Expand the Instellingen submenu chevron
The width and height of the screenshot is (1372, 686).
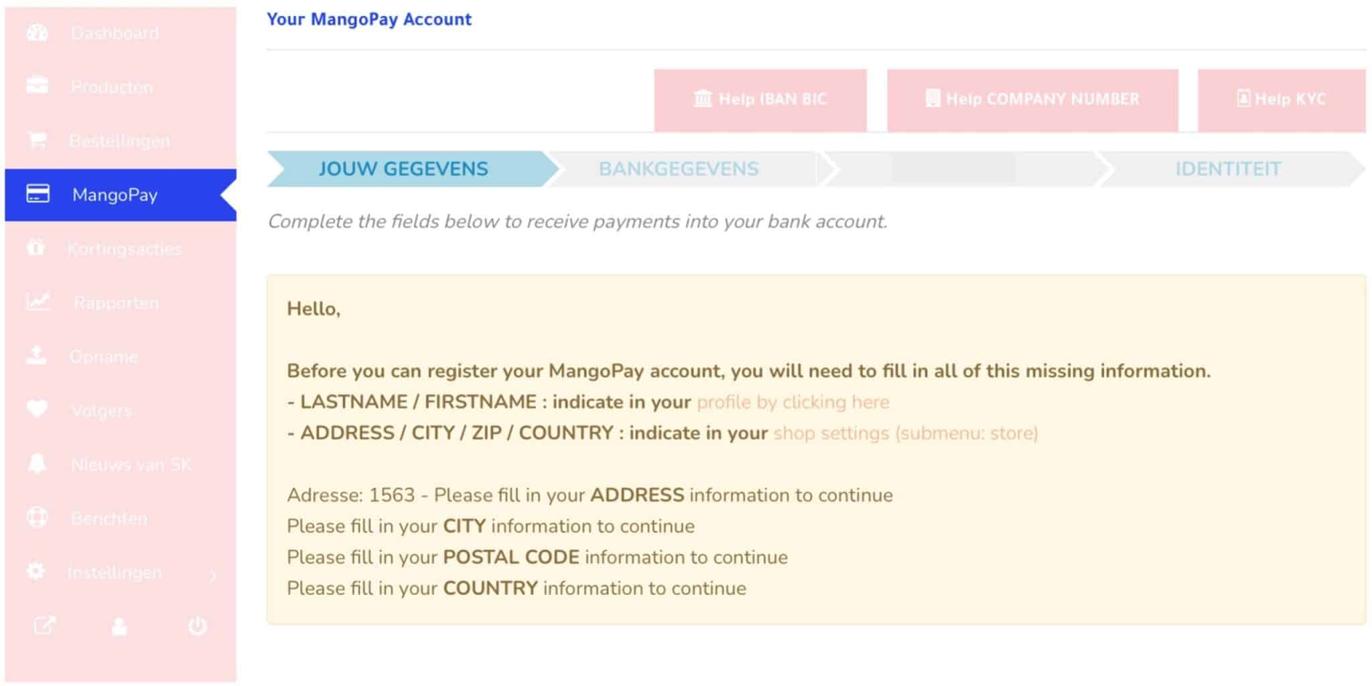(x=213, y=575)
